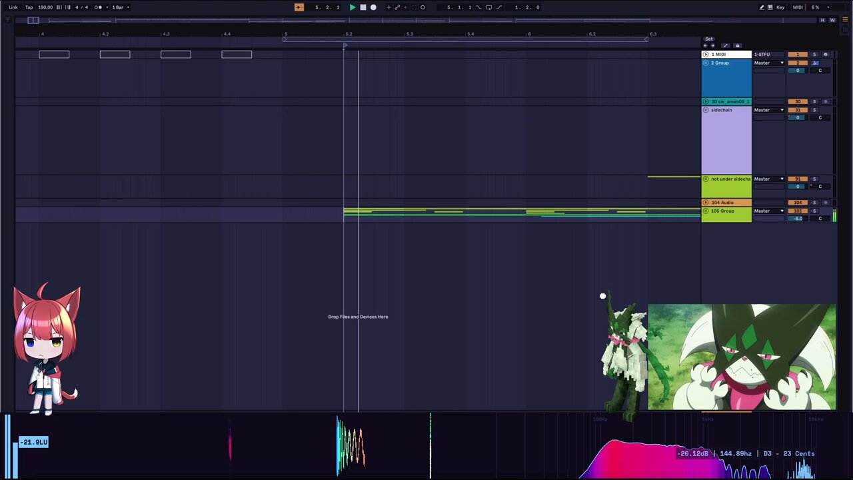Click the 105 Group volume -5.0 slider
This screenshot has width=853, height=480.
[798, 219]
